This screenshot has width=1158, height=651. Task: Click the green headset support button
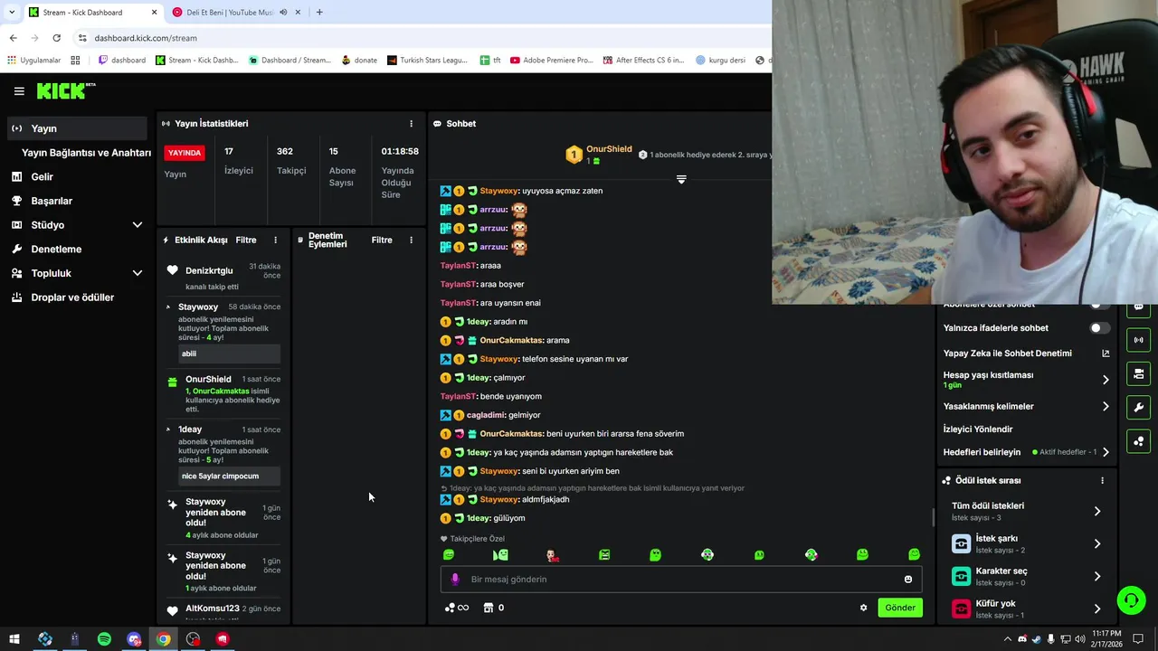(x=1131, y=600)
